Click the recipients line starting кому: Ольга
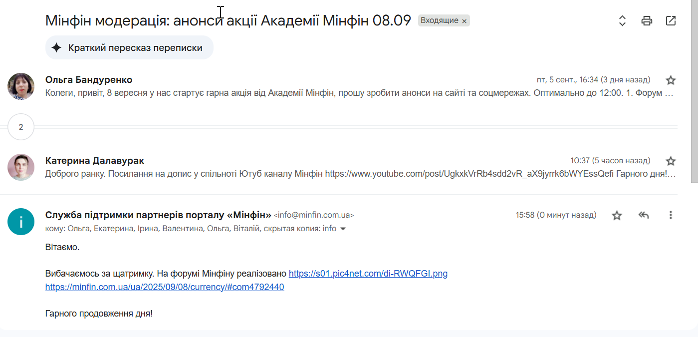This screenshot has height=337, width=698. [191, 229]
